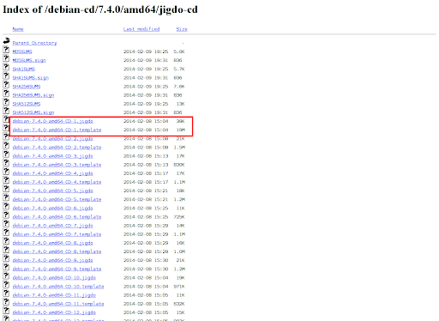Download debian-7.4.0-amd64-CD-12.jigdo
Screen dimensions: 439x321
54,312
